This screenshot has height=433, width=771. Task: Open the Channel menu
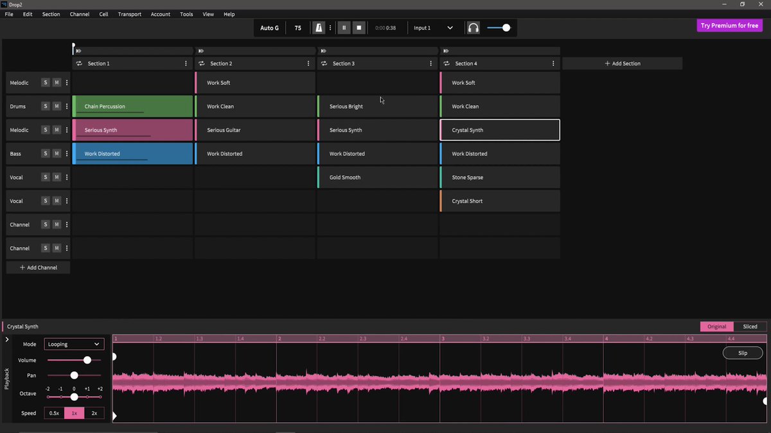(x=79, y=14)
